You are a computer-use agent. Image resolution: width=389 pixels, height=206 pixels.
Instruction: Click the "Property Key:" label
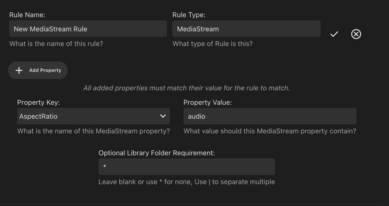tap(39, 102)
